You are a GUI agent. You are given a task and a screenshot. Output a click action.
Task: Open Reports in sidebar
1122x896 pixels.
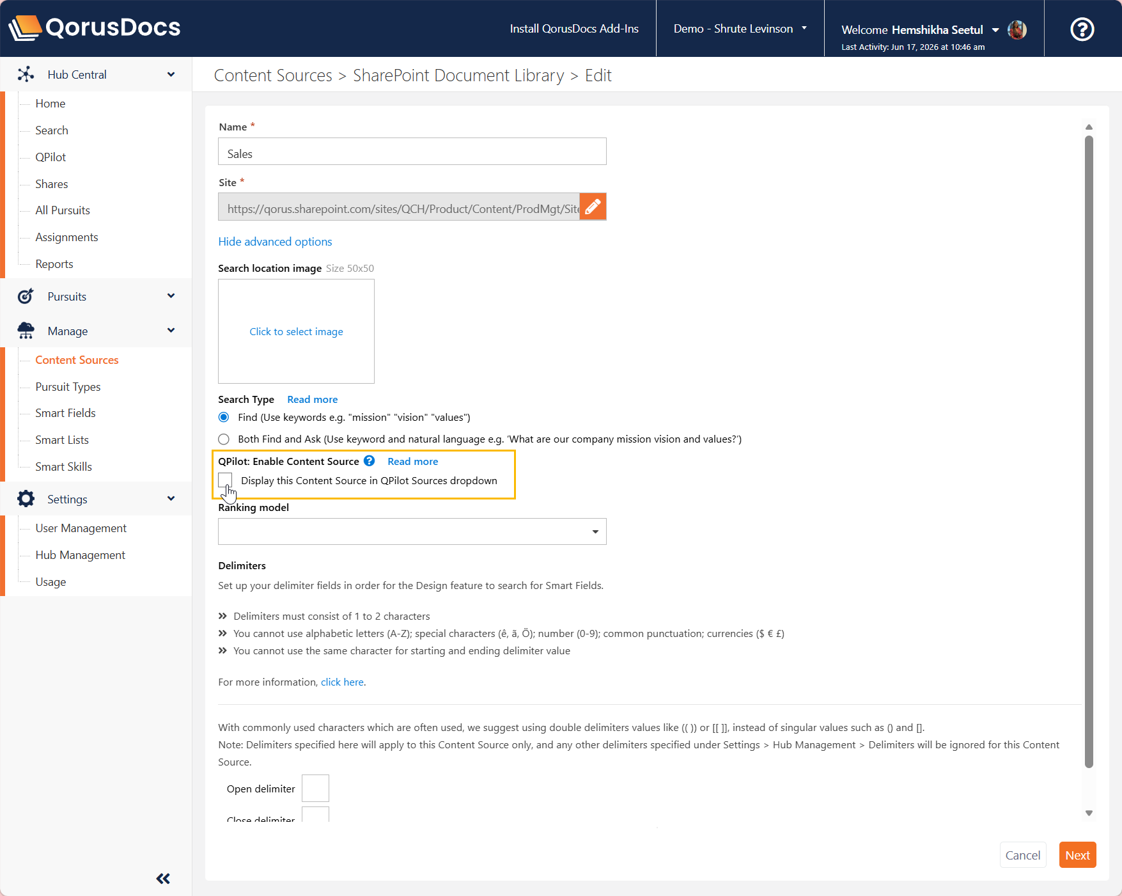pyautogui.click(x=54, y=264)
